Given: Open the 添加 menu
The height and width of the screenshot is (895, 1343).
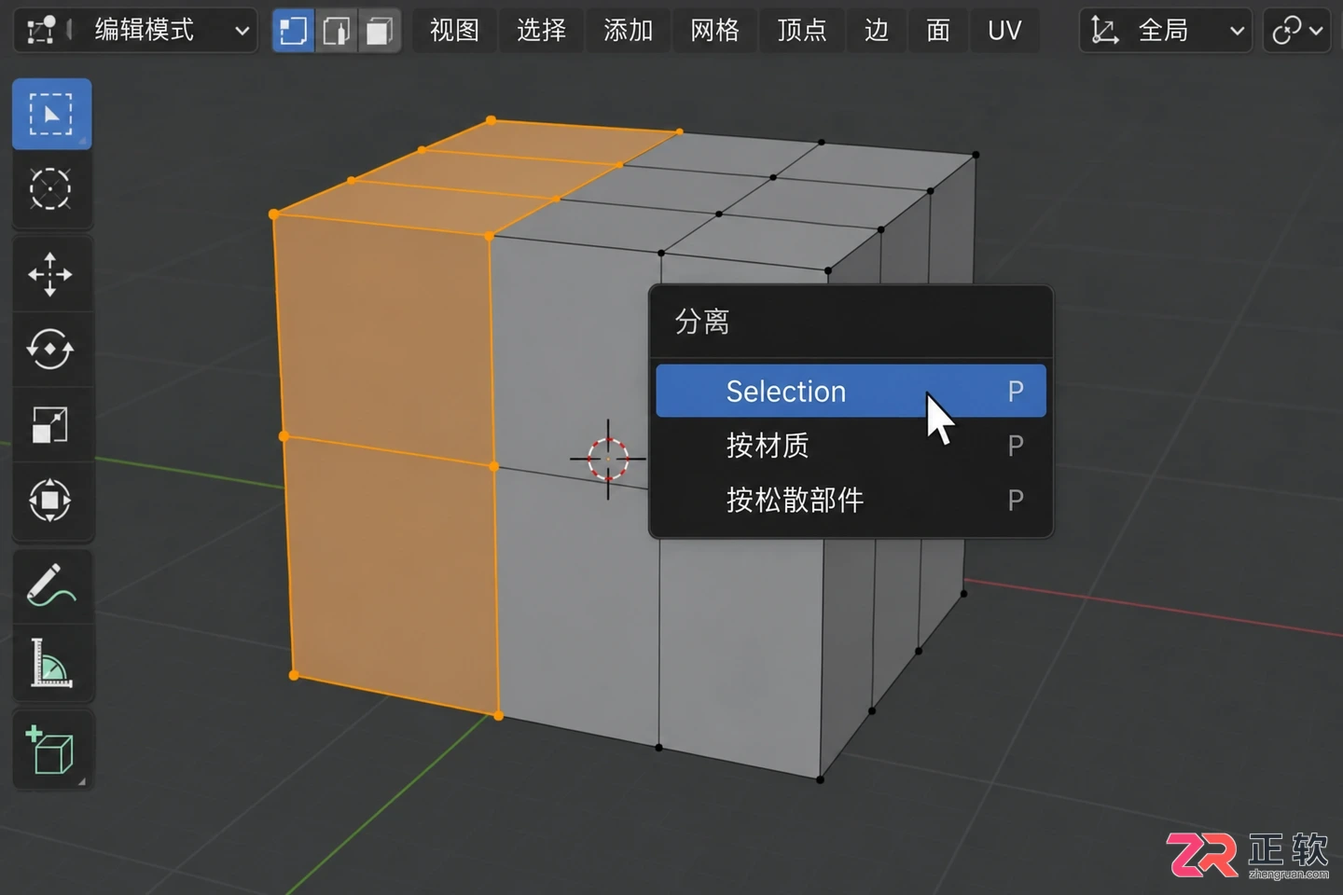Looking at the screenshot, I should [628, 31].
